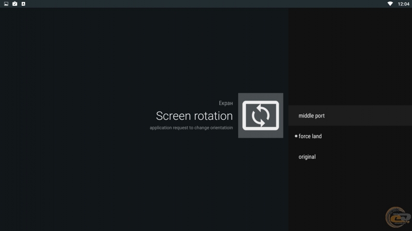Open the briefcase checkmark notification icon
Image resolution: width=412 pixels, height=231 pixels.
coord(14,4)
